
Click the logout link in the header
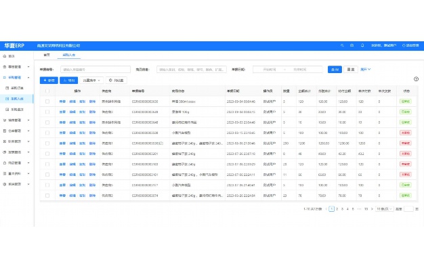[x=410, y=45]
